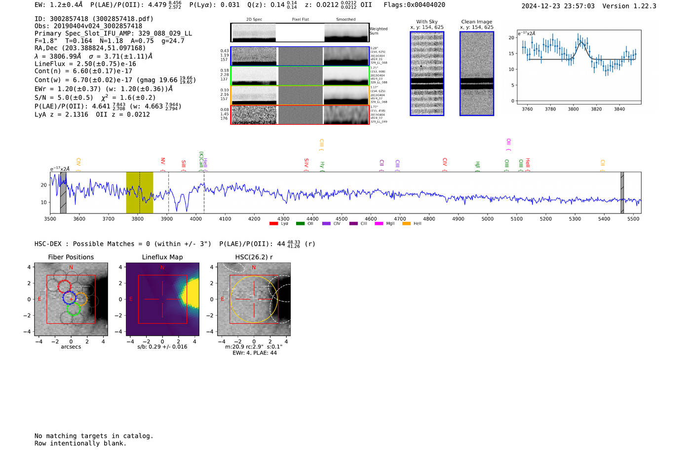Viewport: 691px width, 470px height.
Task: Click the dark purple CIII legend swatch
Action: (x=353, y=224)
